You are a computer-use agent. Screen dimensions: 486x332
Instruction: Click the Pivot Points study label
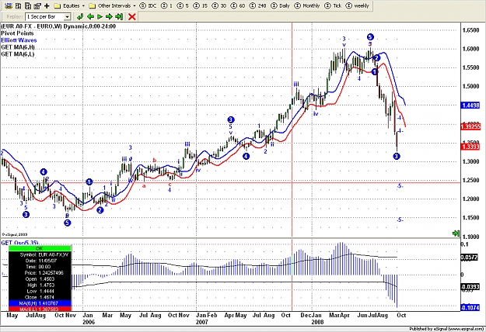pos(17,33)
